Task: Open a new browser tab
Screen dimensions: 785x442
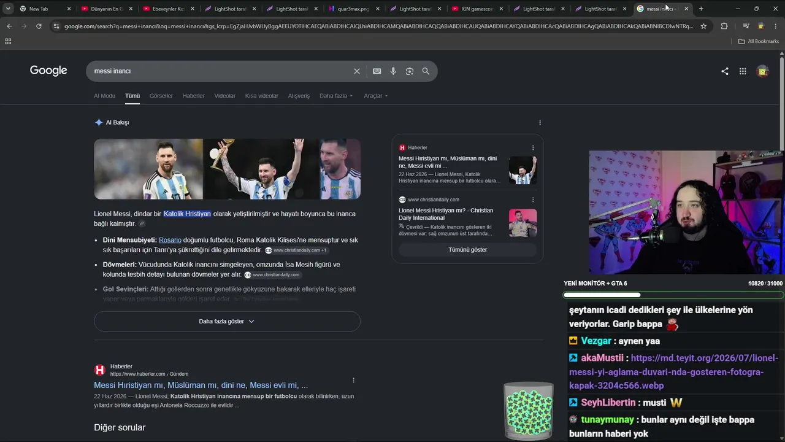Action: [701, 9]
